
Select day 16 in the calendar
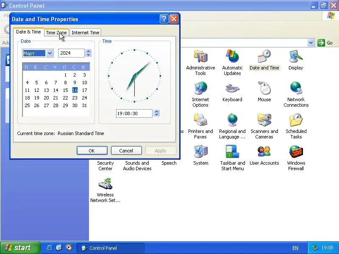pos(75,90)
